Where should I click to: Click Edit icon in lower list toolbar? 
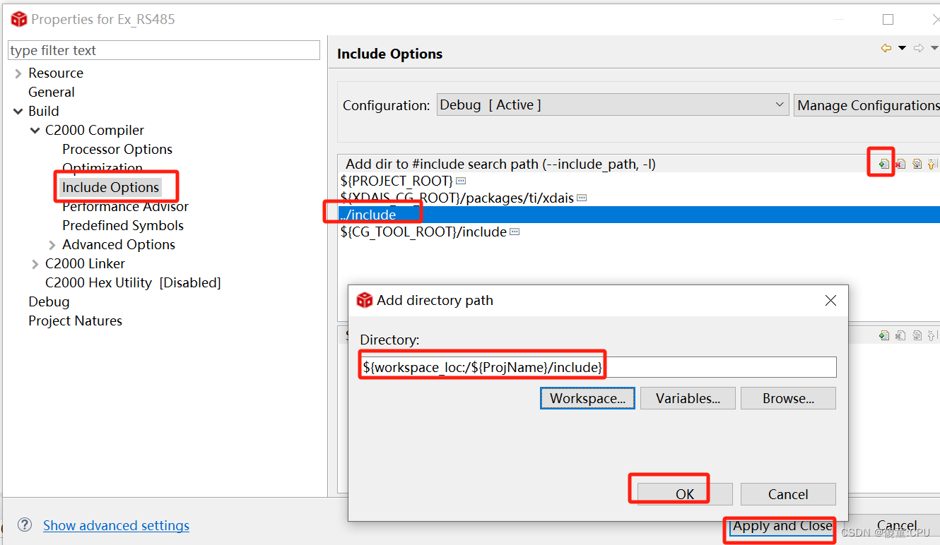pyautogui.click(x=917, y=335)
